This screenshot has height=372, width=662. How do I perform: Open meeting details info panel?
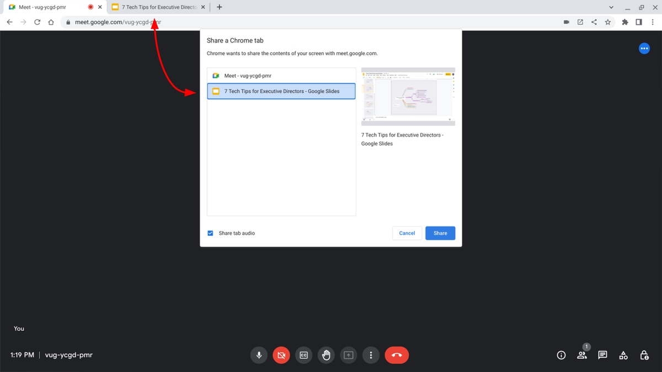pos(560,355)
